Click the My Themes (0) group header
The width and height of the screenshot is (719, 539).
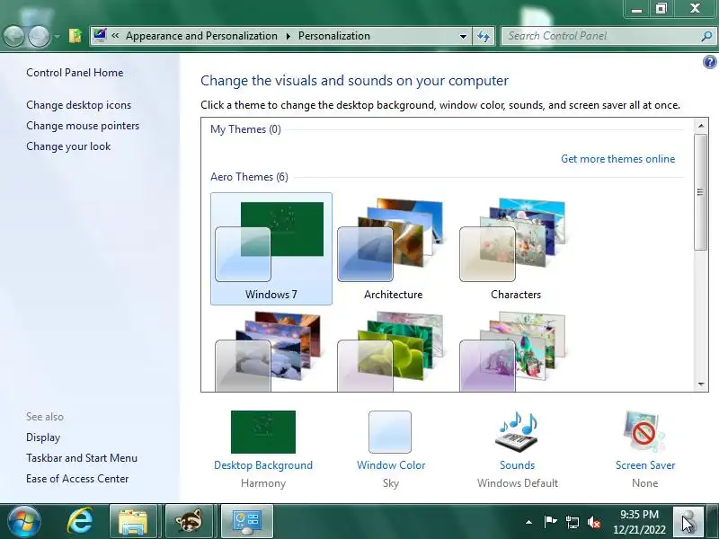[x=245, y=129]
